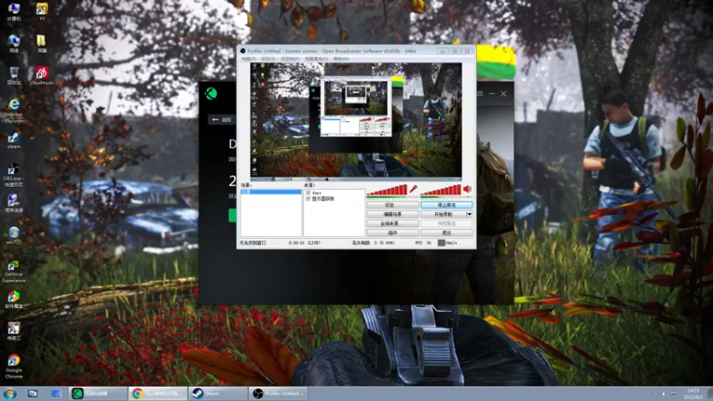Open the GeForce Experience desktop icon
Screen dimensions: 713x401
click(13, 272)
